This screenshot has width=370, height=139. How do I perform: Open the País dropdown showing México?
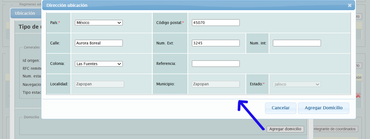pyautogui.click(x=99, y=23)
